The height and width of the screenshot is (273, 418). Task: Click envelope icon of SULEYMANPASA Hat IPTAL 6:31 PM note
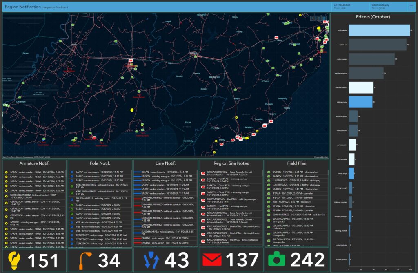tap(203, 200)
